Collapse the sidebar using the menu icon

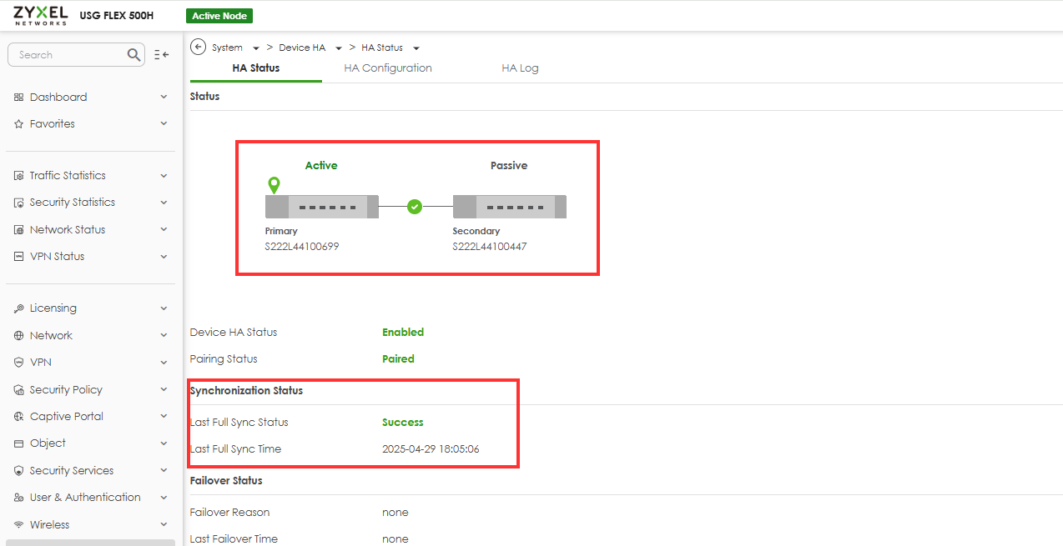162,55
